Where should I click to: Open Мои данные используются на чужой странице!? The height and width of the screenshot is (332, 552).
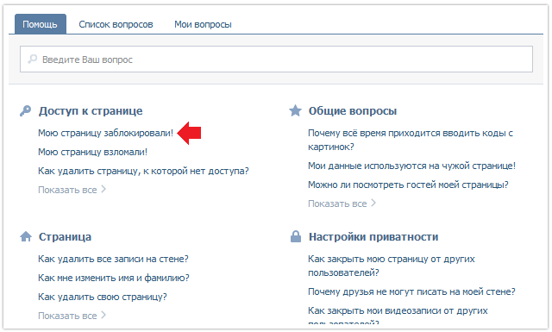(x=411, y=166)
